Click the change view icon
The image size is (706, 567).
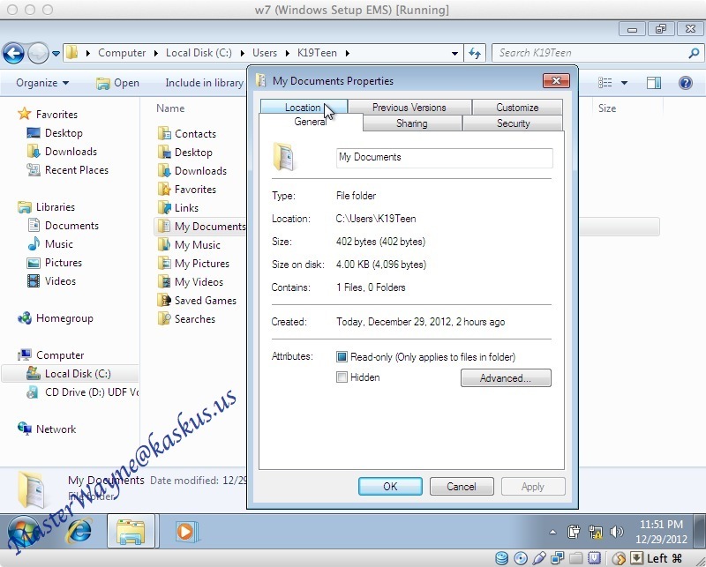[605, 82]
